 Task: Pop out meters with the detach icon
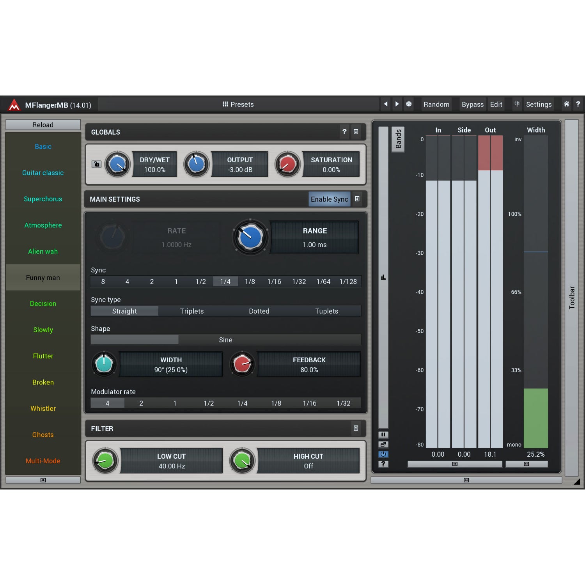(383, 444)
